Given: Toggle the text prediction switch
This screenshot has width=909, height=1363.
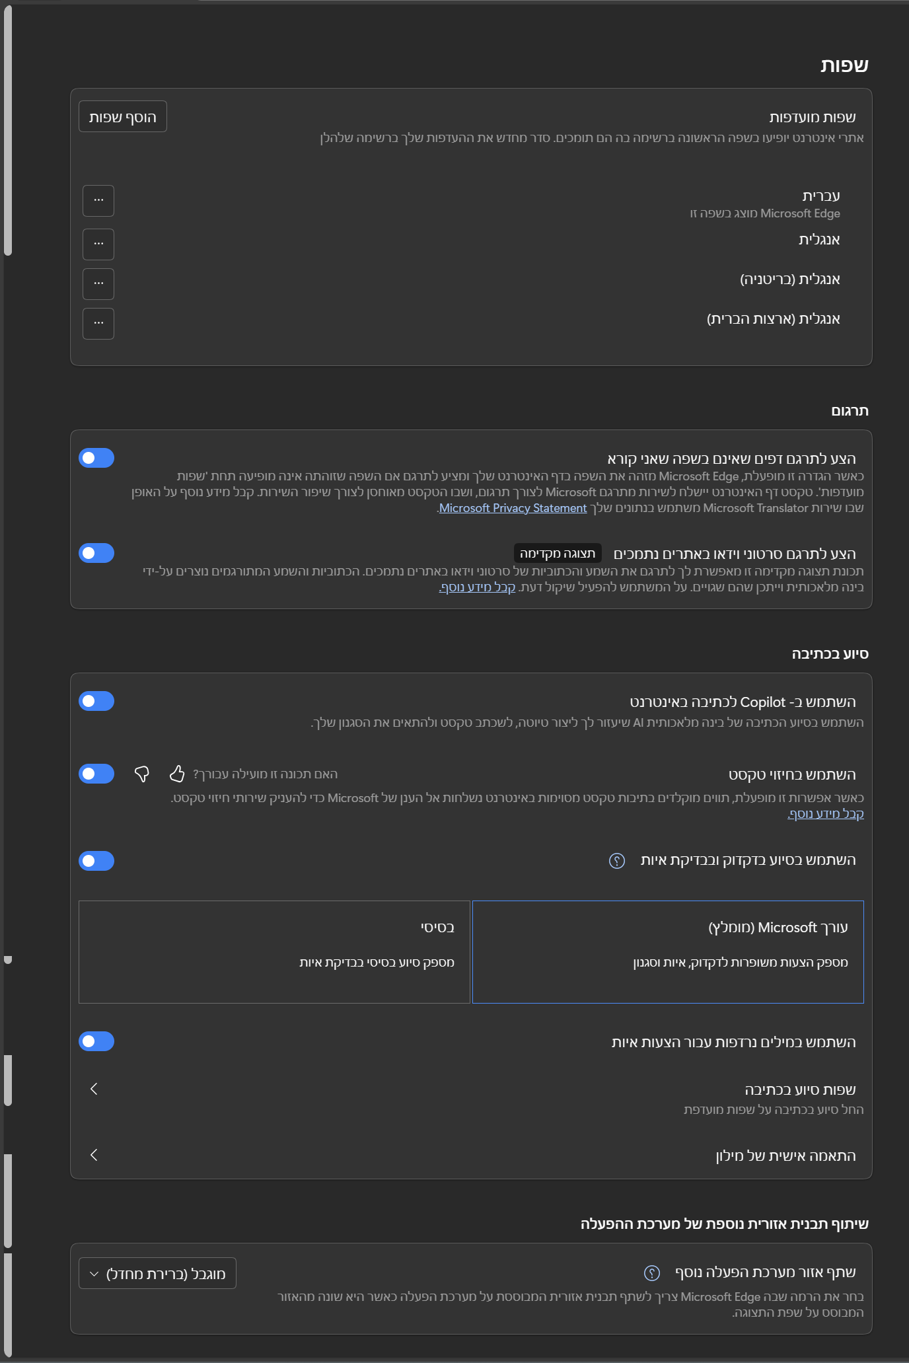Looking at the screenshot, I should [96, 774].
